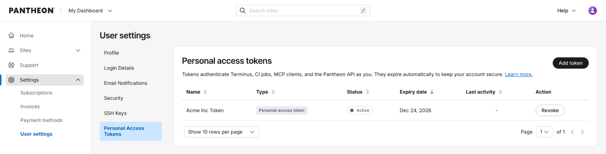The width and height of the screenshot is (606, 154).
Task: Open the page number dropdown
Action: 544,132
